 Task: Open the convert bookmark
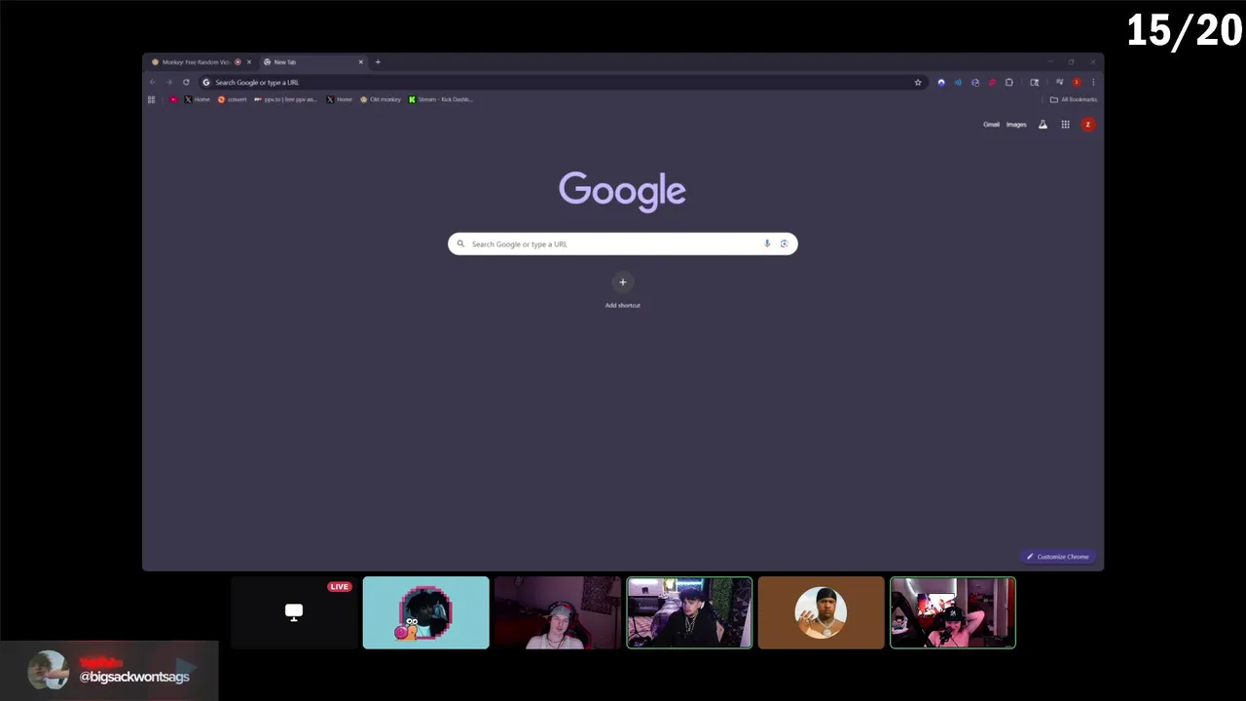pos(233,99)
